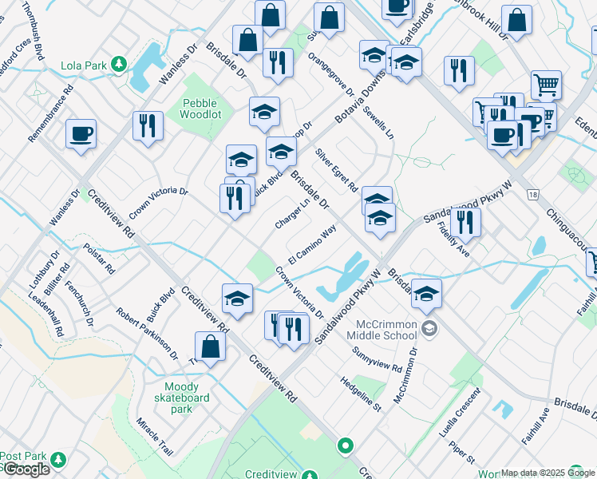Open the restaurant marker east of Sewells Ln
The width and height of the screenshot is (597, 479).
(x=459, y=73)
